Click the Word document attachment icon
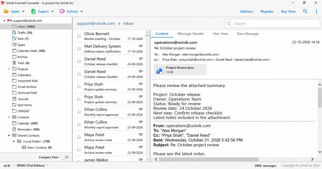Image resolution: width=322 pixels, height=169 pixels. coord(160,70)
